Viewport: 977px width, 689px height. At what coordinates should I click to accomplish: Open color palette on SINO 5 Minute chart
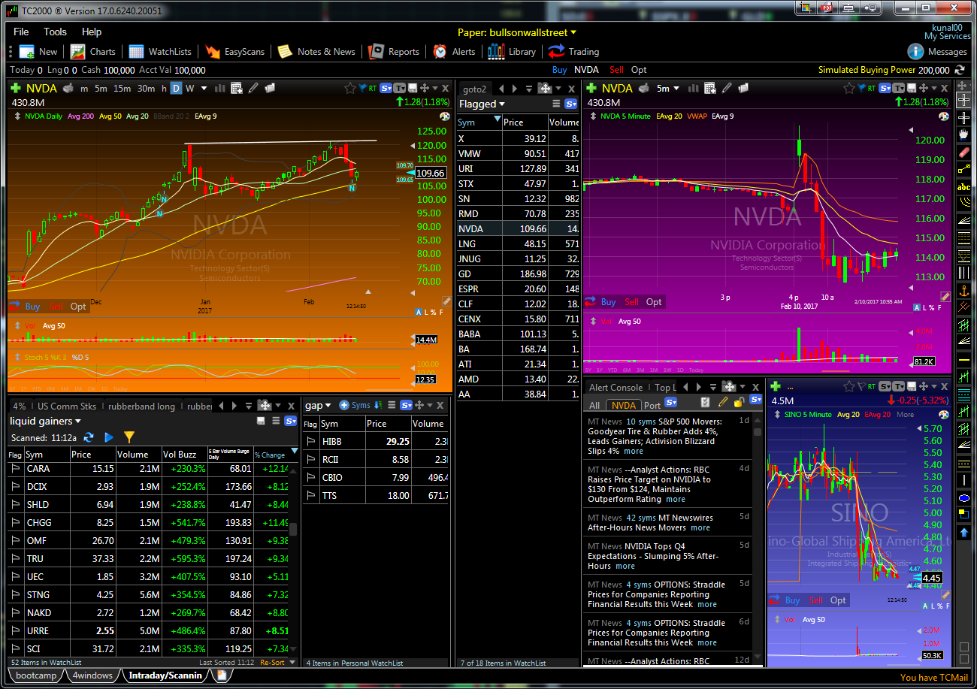coord(944,415)
